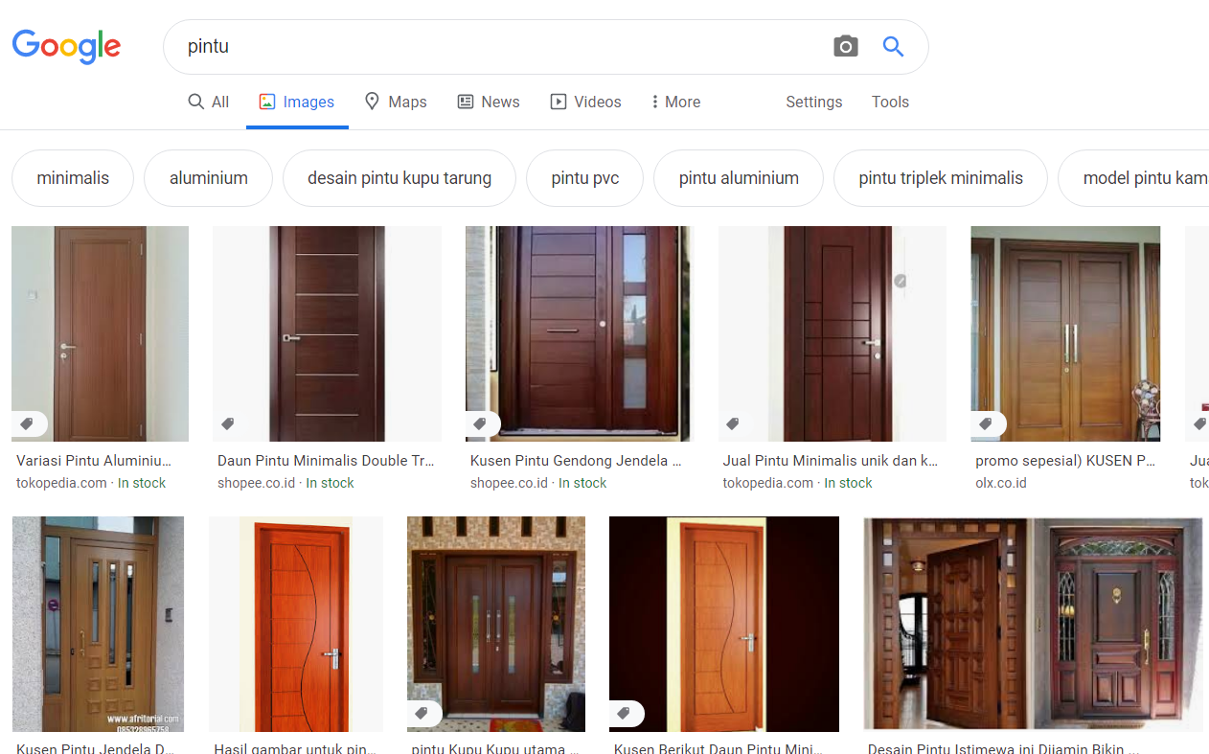Expand the More search options menu
This screenshot has width=1209, height=754.
(x=675, y=102)
